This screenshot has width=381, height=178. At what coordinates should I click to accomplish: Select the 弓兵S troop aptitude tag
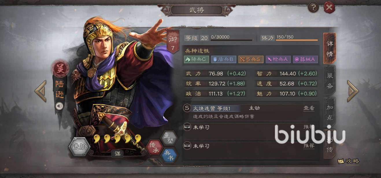tap(251, 59)
